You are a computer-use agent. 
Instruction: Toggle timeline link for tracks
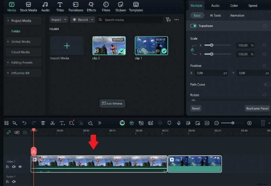point(8,132)
